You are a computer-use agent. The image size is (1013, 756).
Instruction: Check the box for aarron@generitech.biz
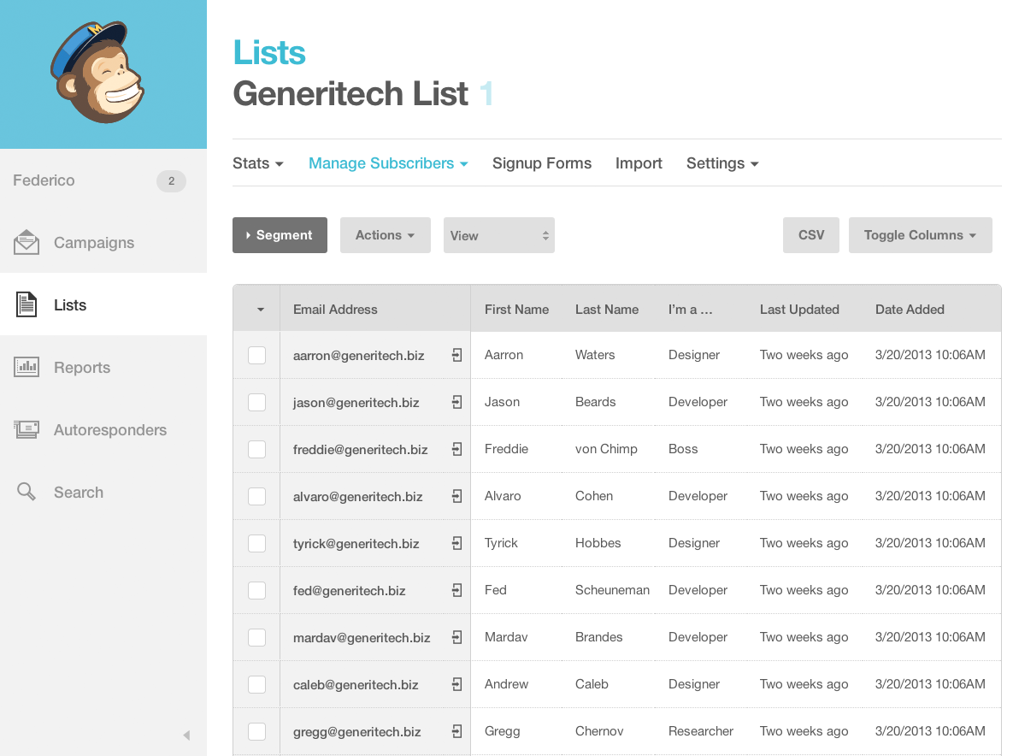click(x=257, y=355)
